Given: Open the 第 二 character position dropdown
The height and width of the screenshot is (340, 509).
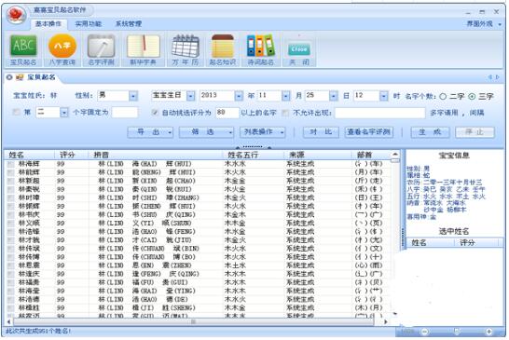Looking at the screenshot, I should click(x=64, y=113).
